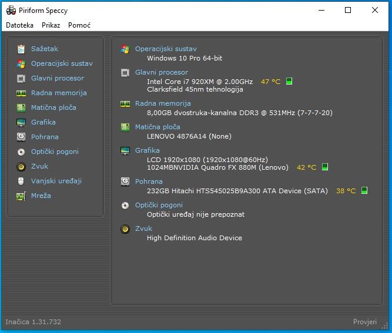Click the Speccy app icon in title bar
The height and width of the screenshot is (333, 392).
(11, 10)
